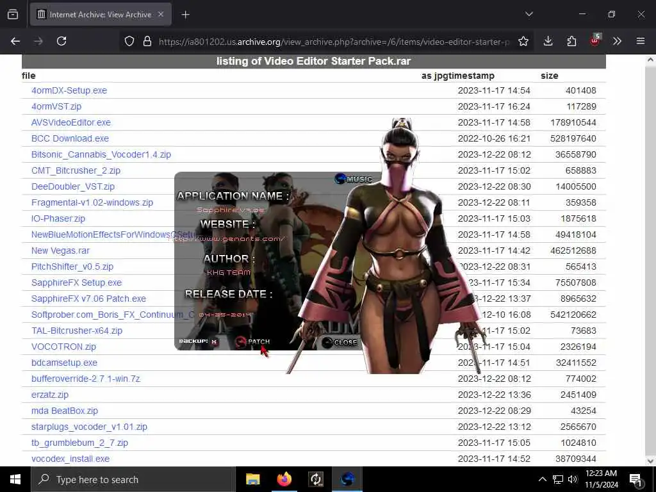Image resolution: width=656 pixels, height=492 pixels.
Task: Open tb_grumblebum_2_7.zip link
Action: pos(79,443)
